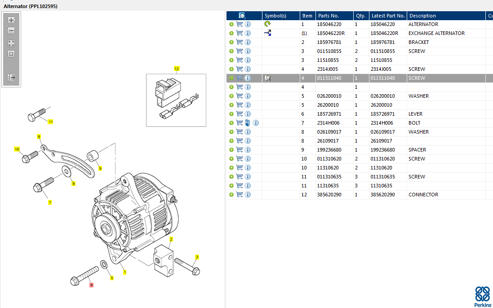Select callout 3 by right screw
The height and width of the screenshot is (308, 493).
point(197,257)
